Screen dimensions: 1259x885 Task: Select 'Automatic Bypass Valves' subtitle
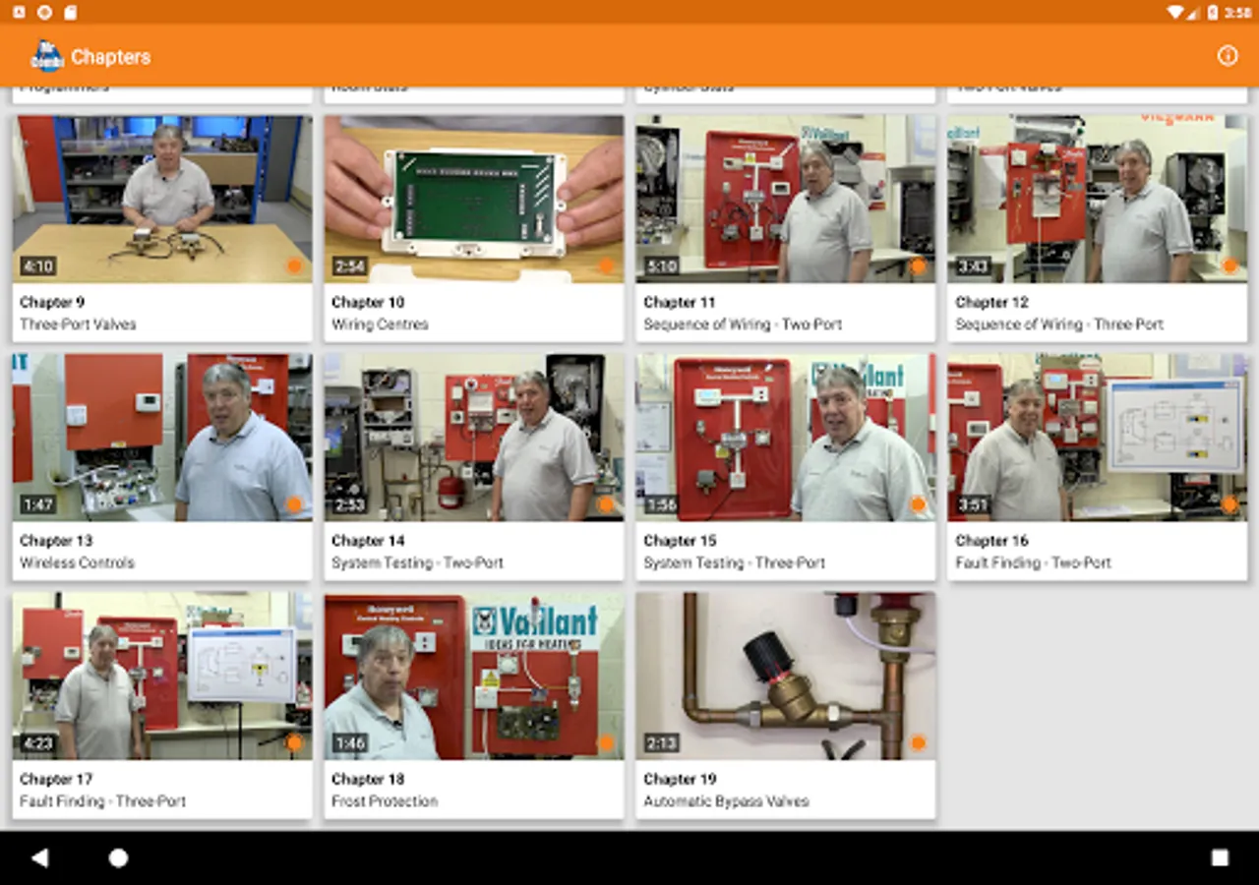pyautogui.click(x=726, y=801)
